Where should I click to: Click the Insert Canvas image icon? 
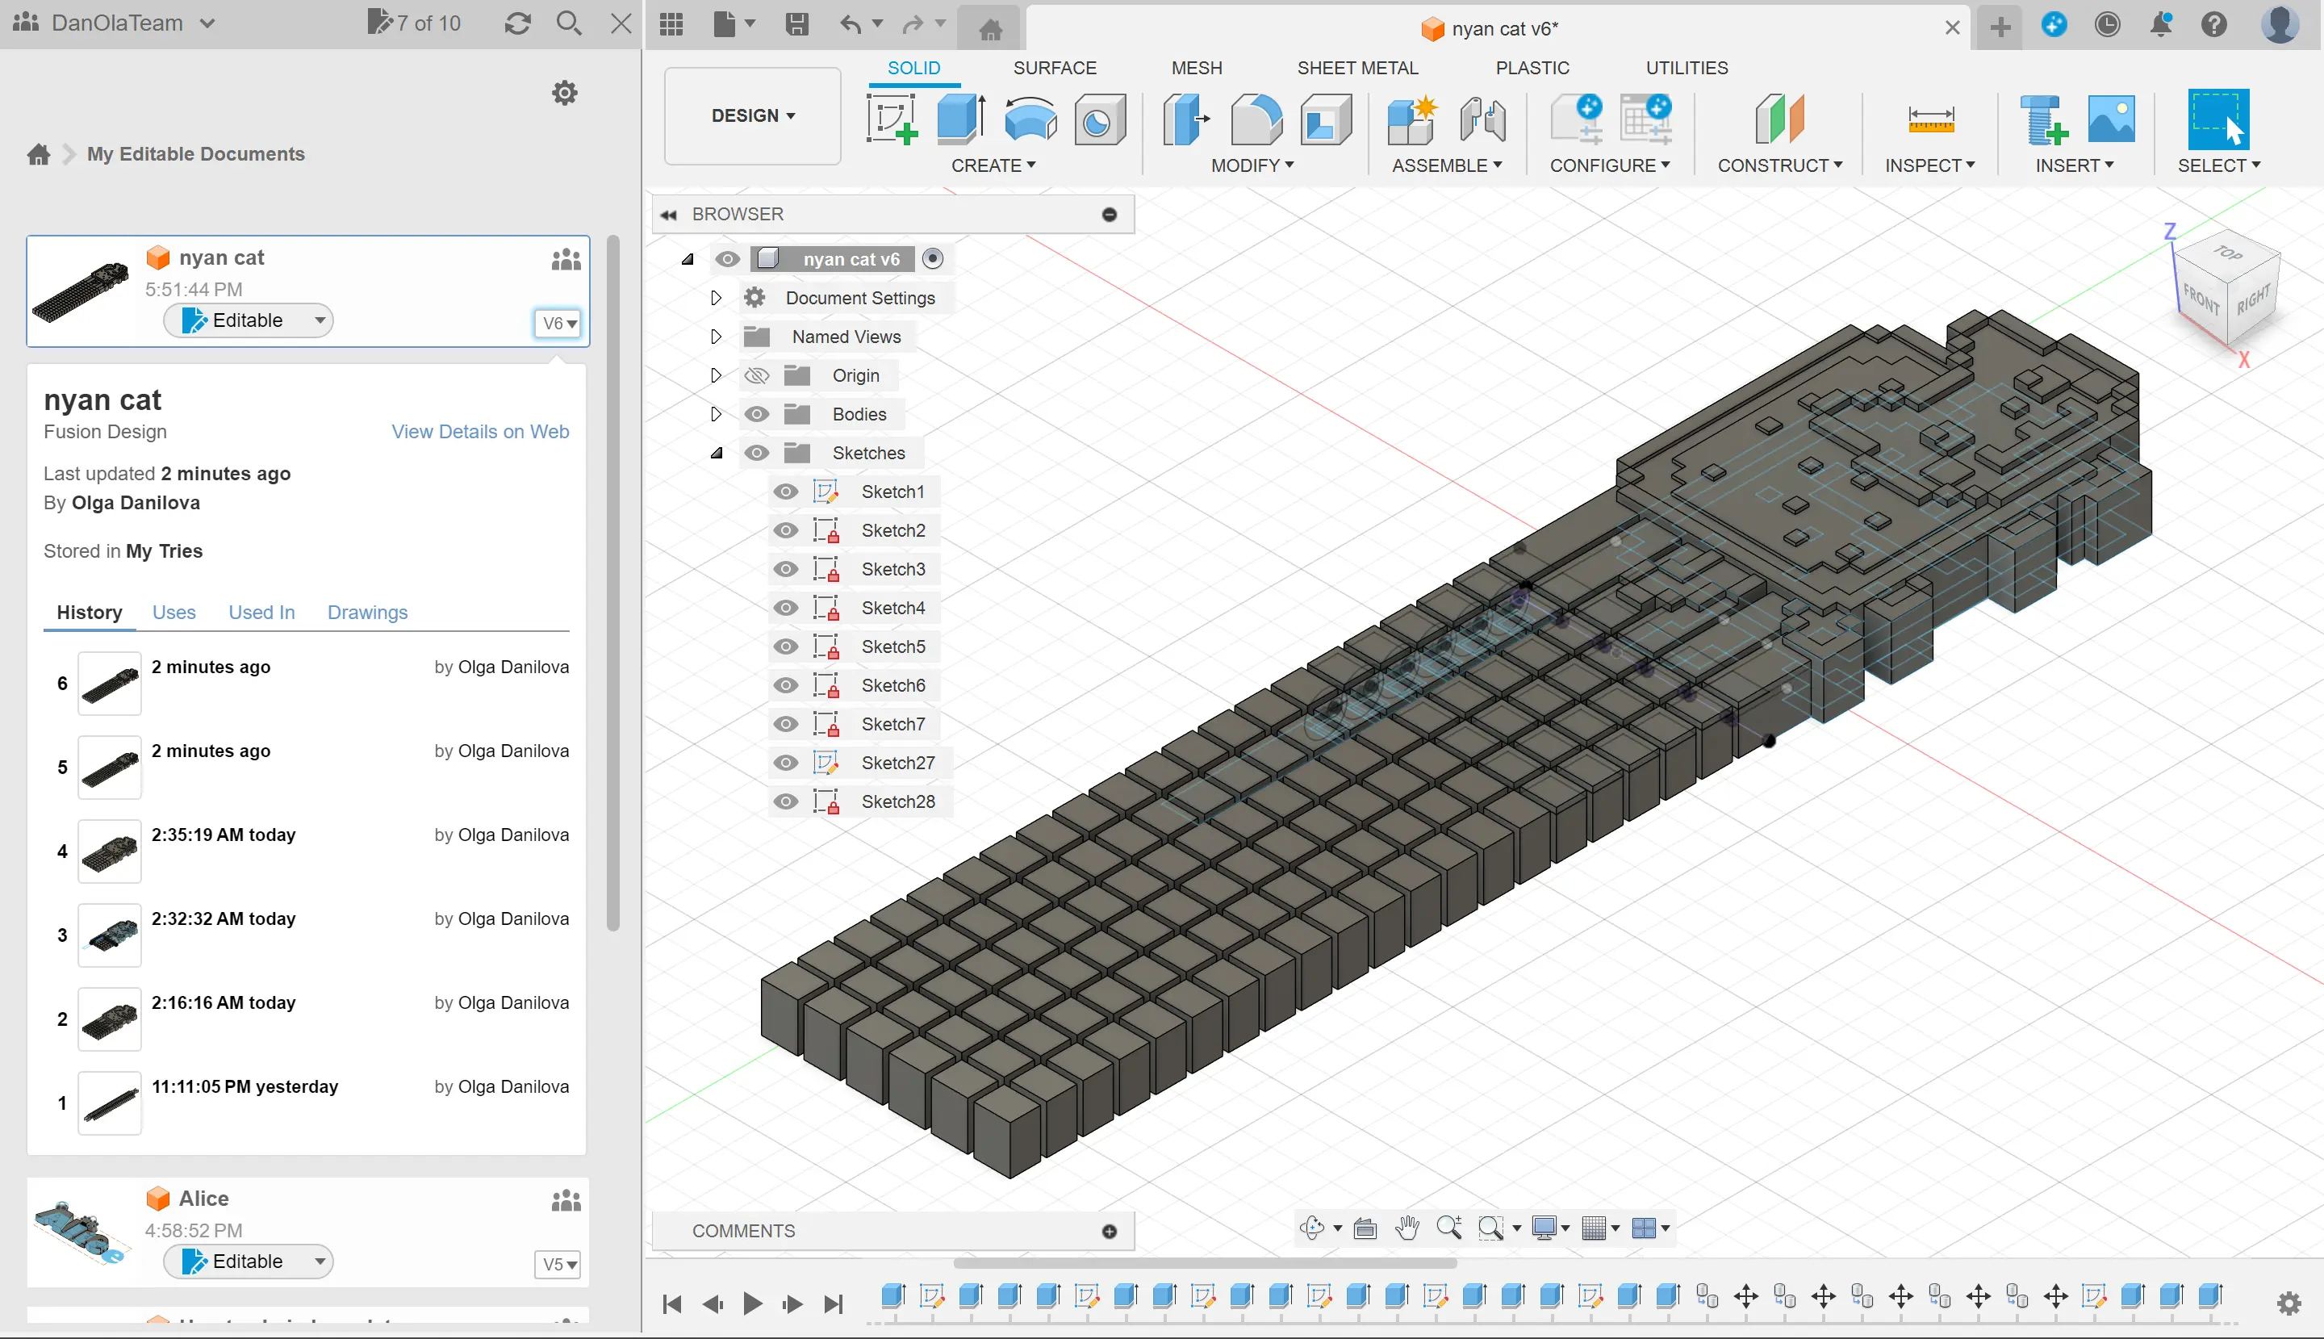[x=2111, y=119]
